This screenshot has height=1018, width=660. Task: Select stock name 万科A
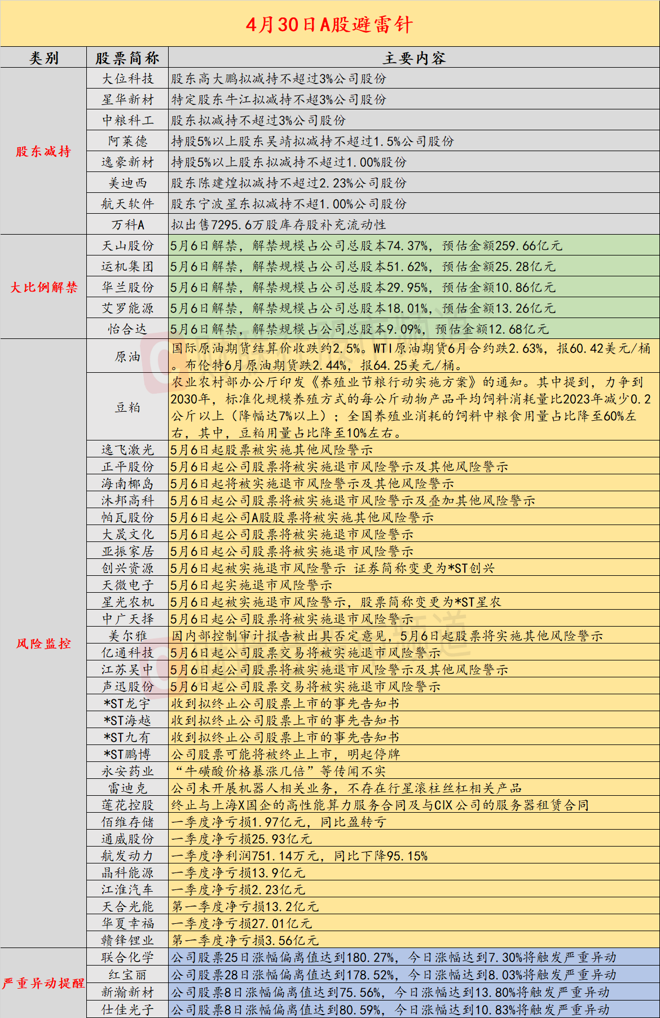tap(127, 224)
